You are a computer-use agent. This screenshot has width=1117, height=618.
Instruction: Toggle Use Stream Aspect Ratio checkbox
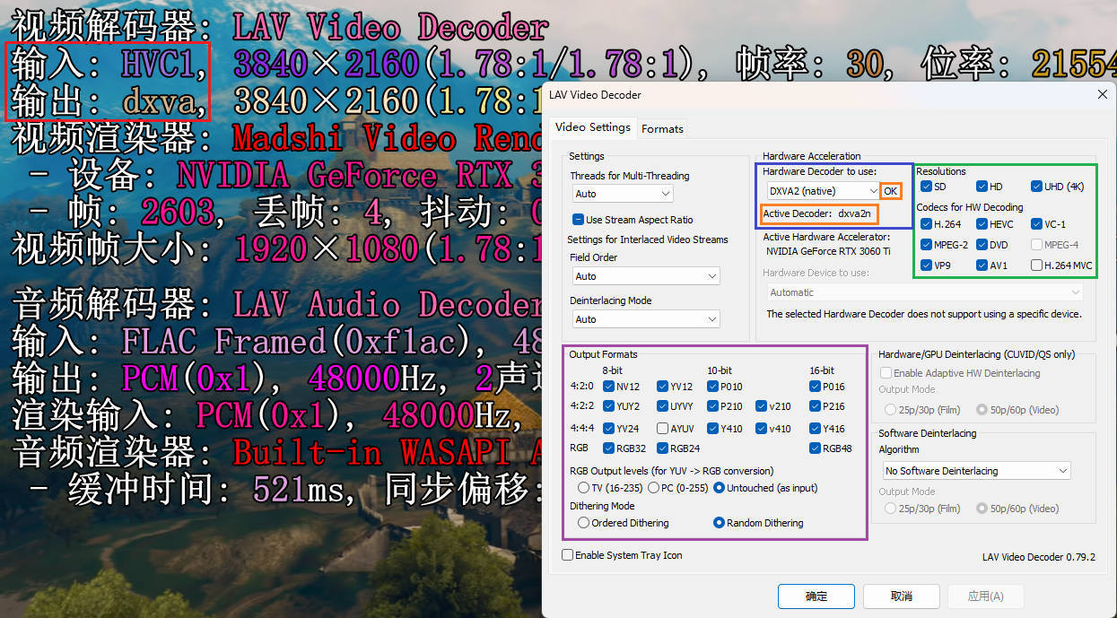pos(579,220)
